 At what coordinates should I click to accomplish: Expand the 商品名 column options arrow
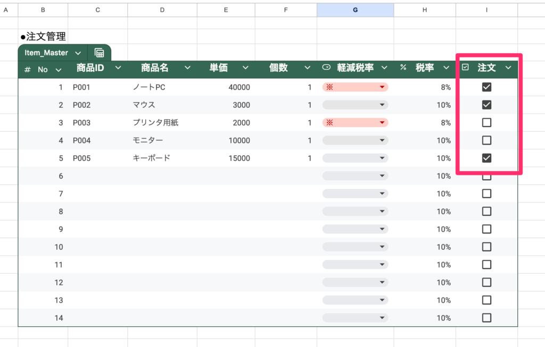pyautogui.click(x=187, y=67)
